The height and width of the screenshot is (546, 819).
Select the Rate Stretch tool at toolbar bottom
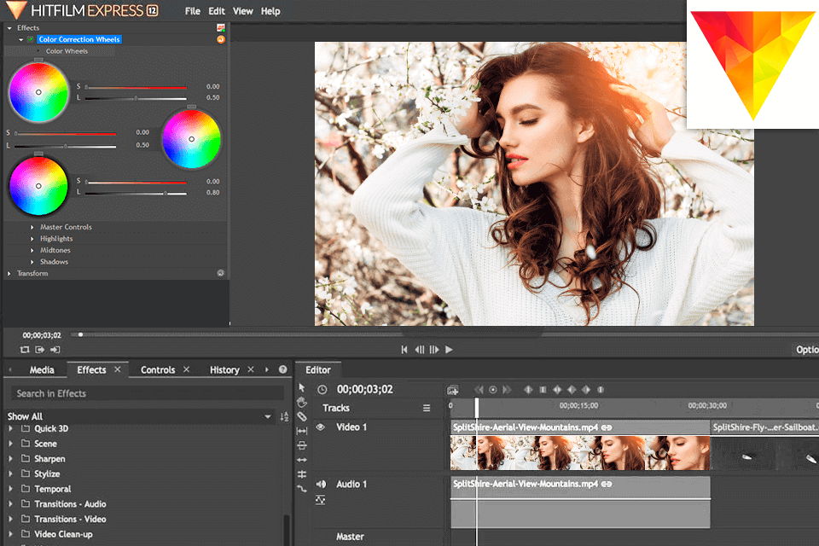(302, 489)
